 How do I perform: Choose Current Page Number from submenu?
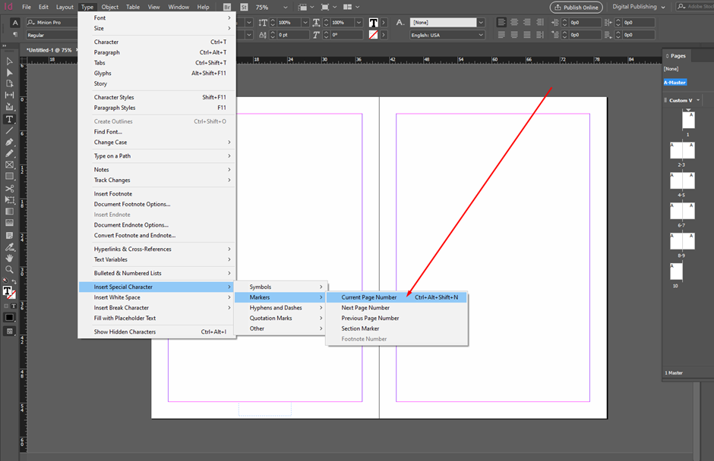369,297
